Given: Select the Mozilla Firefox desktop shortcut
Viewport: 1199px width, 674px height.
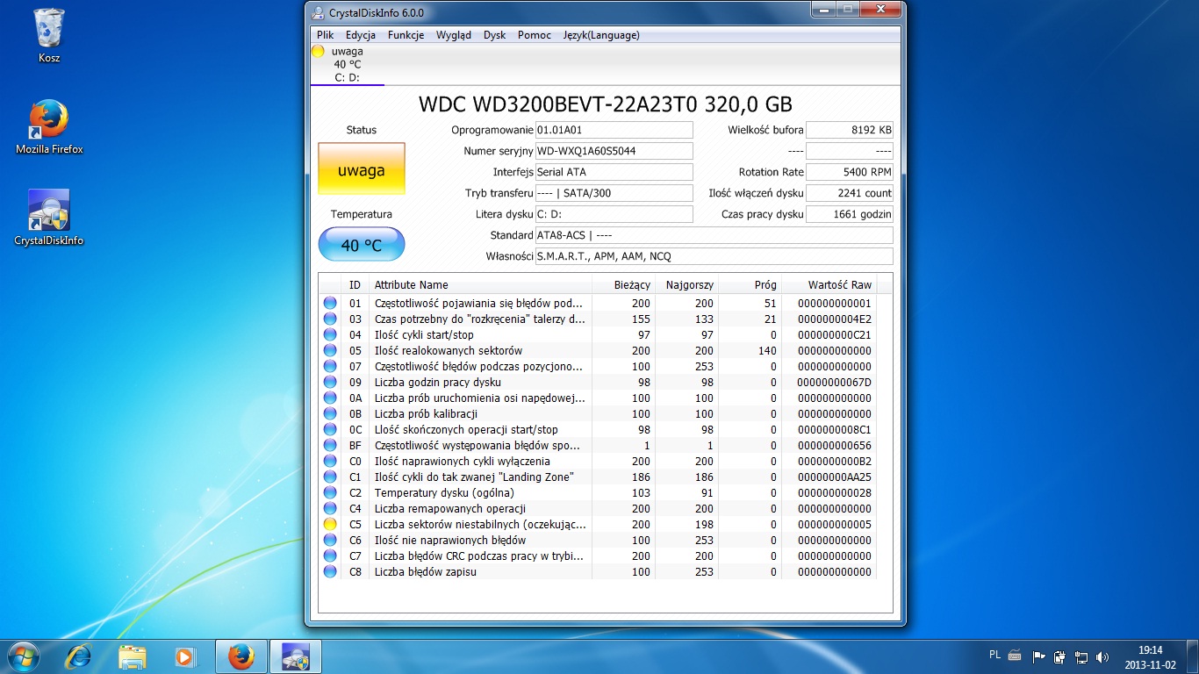Looking at the screenshot, I should point(49,126).
